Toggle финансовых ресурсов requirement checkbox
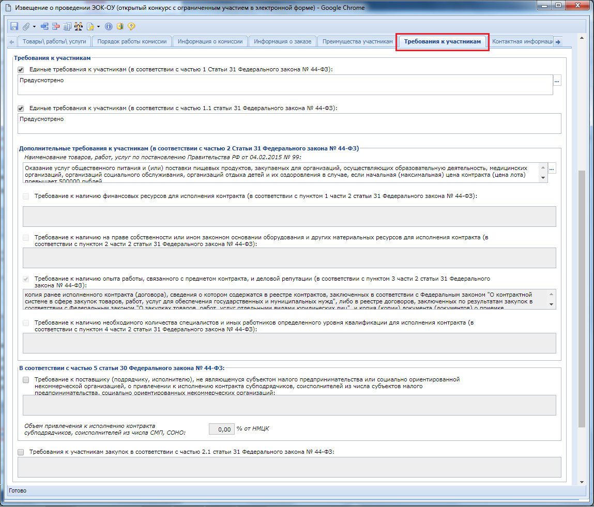The height and width of the screenshot is (507, 594). point(26,196)
